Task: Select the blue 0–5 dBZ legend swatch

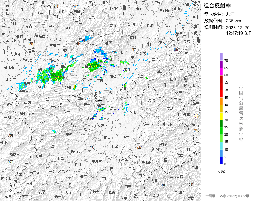Action: 221,161
